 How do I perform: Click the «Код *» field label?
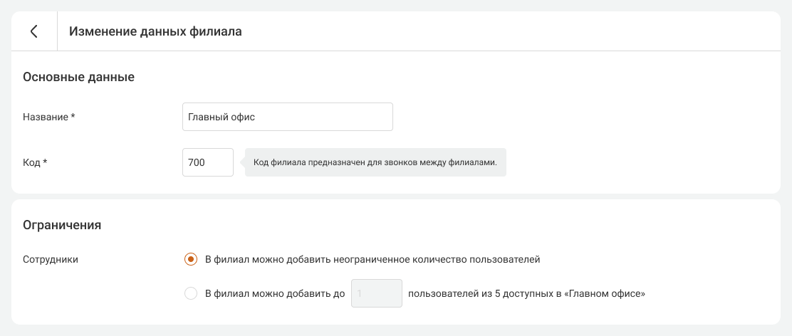pyautogui.click(x=35, y=162)
